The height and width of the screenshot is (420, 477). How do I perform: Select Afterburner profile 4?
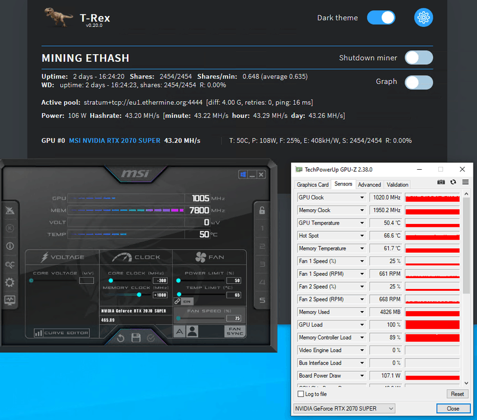click(x=262, y=282)
